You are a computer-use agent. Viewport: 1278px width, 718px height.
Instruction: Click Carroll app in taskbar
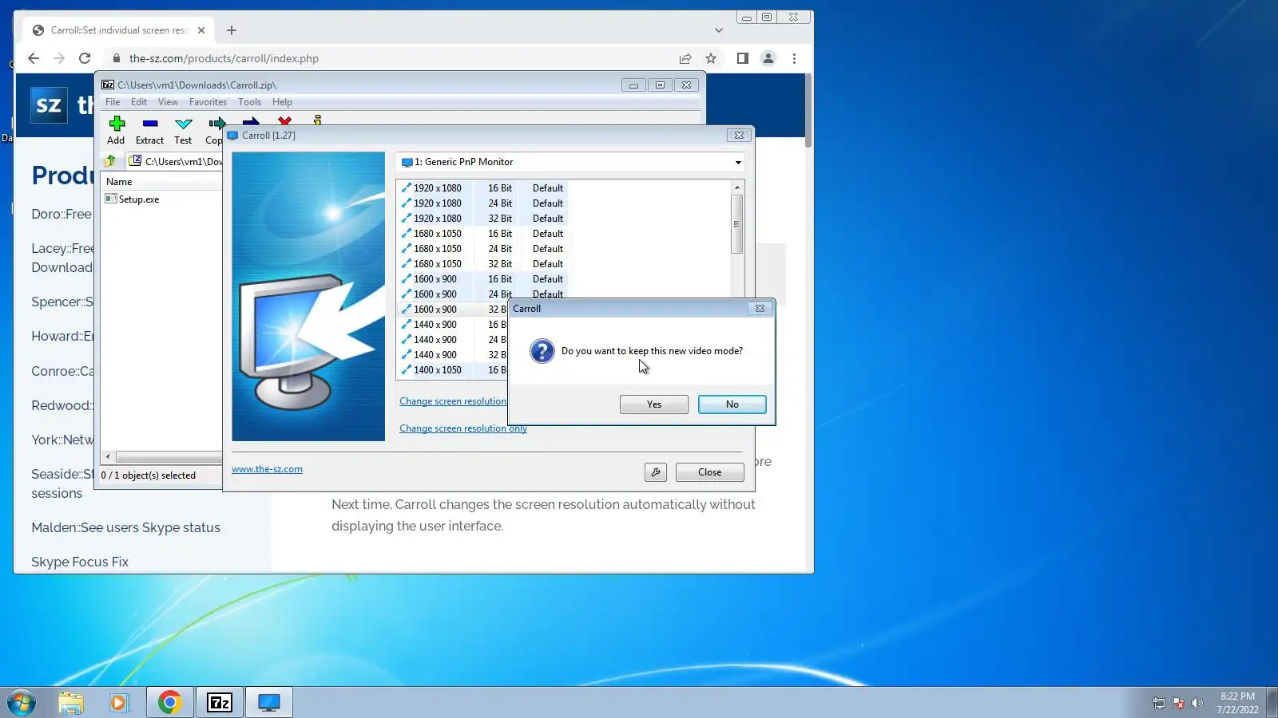(x=269, y=702)
